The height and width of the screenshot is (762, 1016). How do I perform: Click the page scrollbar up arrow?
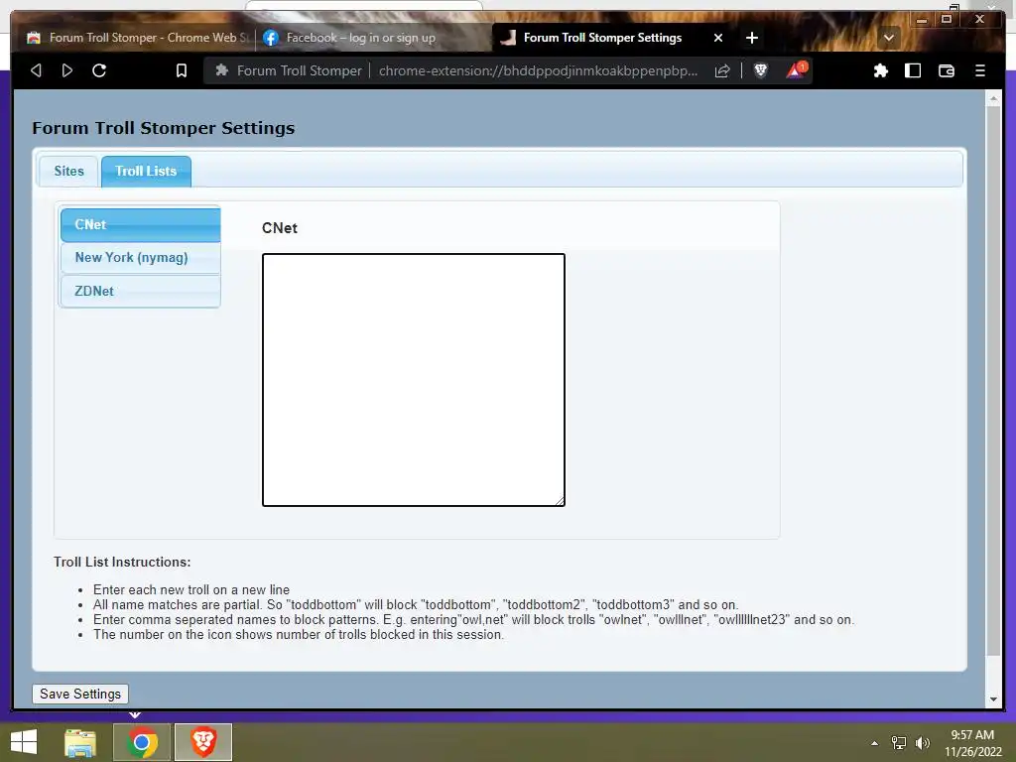pos(992,99)
